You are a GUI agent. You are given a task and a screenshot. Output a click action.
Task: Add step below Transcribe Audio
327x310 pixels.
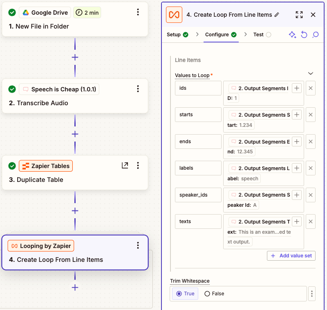[x=75, y=134]
